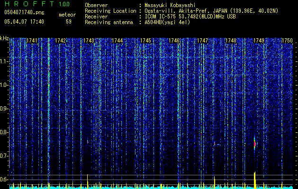Screen dimensions: 298x189
Task: Click the 1747 time marker
Action: click(203, 41)
